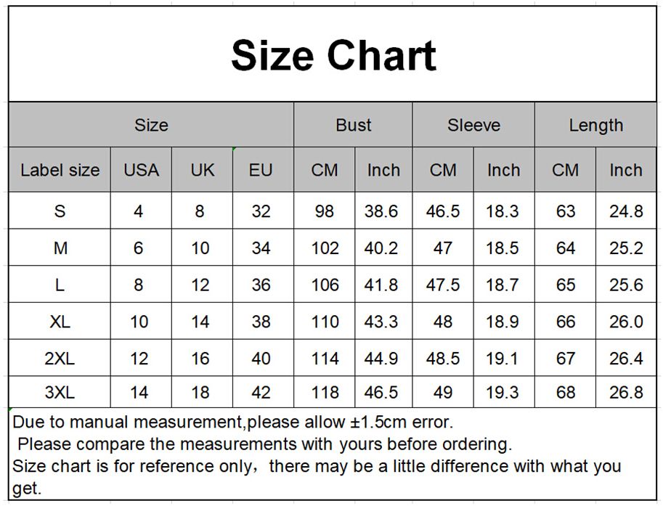Select the length inch value 26.8

coord(626,393)
